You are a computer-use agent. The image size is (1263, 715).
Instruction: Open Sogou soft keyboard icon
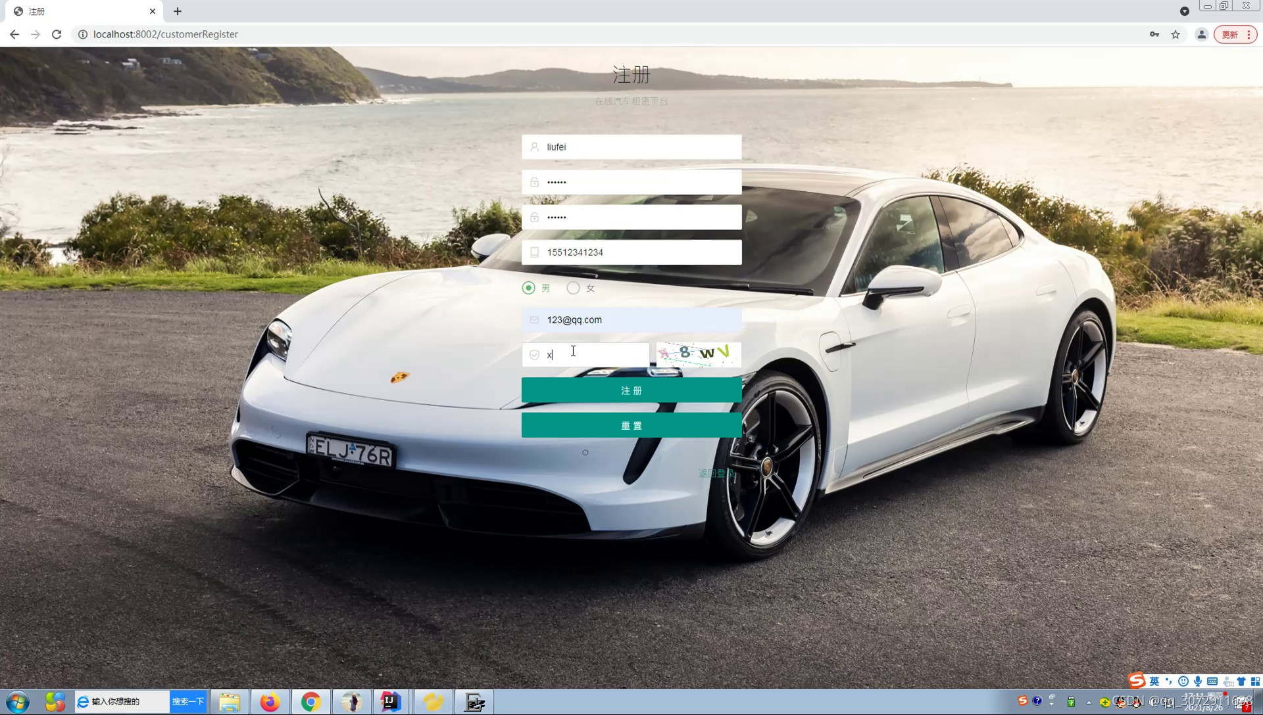(1212, 681)
